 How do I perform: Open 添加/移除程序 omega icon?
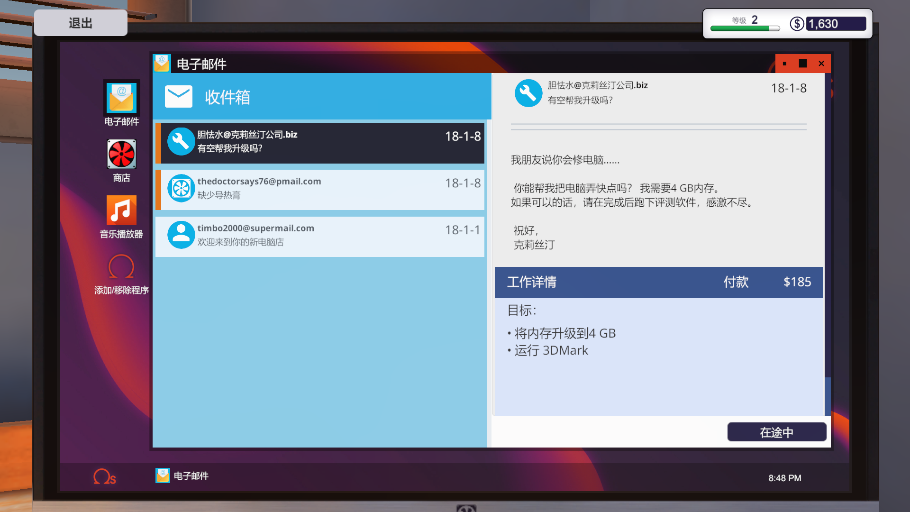[x=121, y=267]
